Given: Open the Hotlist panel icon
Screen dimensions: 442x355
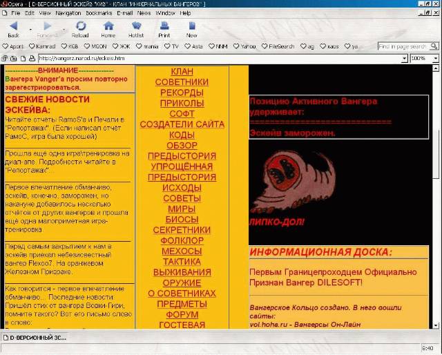Looking at the screenshot, I should coord(136,26).
